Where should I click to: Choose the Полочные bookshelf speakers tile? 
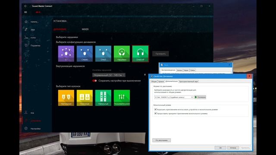click(x=85, y=98)
